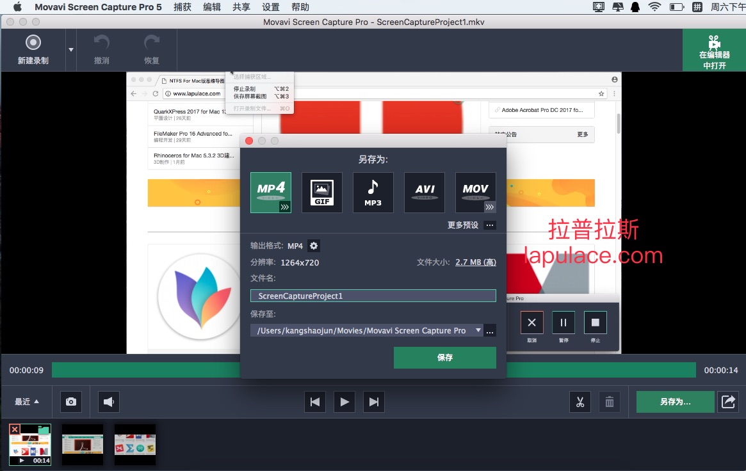Expand the save folder path dropdown
This screenshot has height=471, width=746.
pos(478,331)
